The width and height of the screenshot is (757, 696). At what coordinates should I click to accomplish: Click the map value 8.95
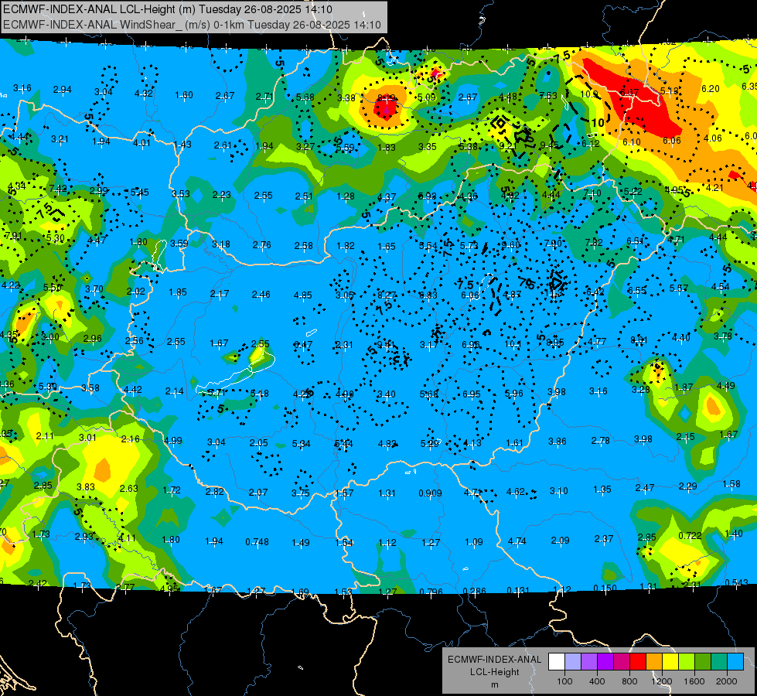(555, 342)
